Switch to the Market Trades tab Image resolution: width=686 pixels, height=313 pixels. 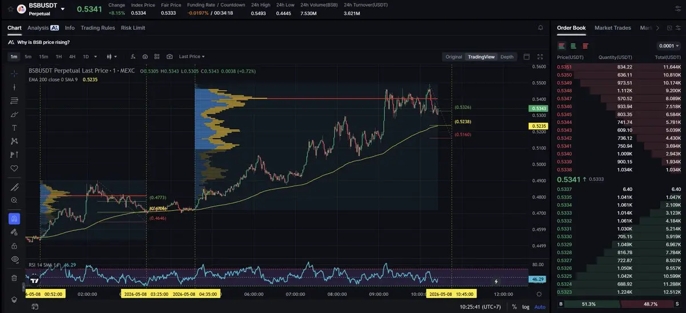pyautogui.click(x=613, y=27)
